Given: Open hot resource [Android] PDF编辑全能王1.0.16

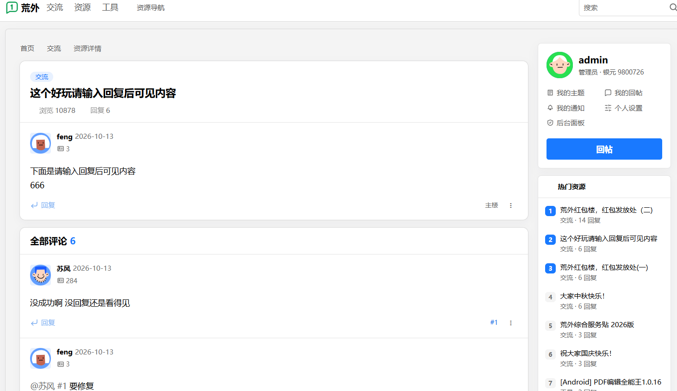Looking at the screenshot, I should (x=611, y=382).
